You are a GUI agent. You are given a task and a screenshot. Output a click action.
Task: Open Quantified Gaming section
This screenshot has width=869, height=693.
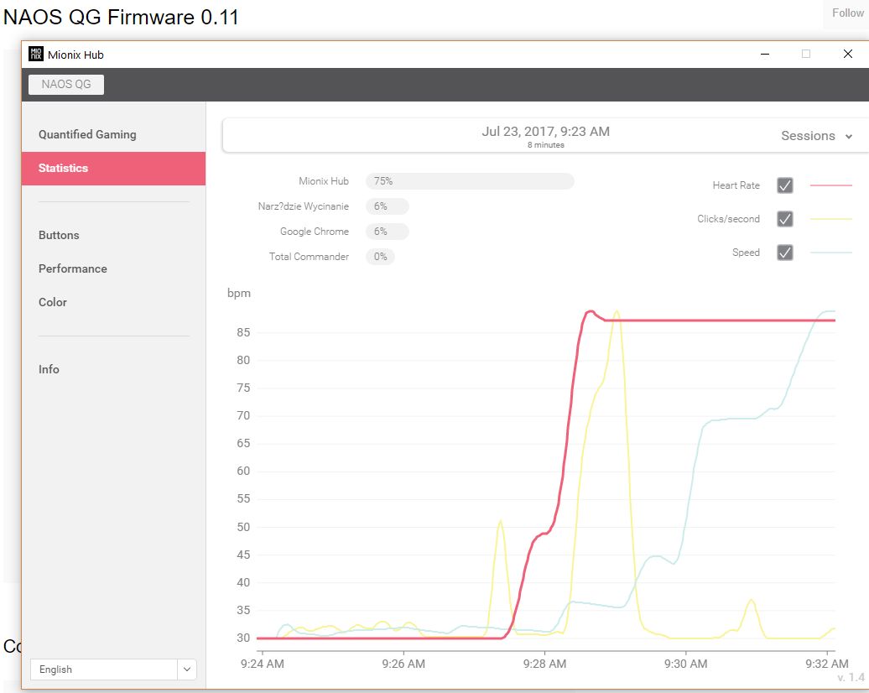pyautogui.click(x=87, y=135)
